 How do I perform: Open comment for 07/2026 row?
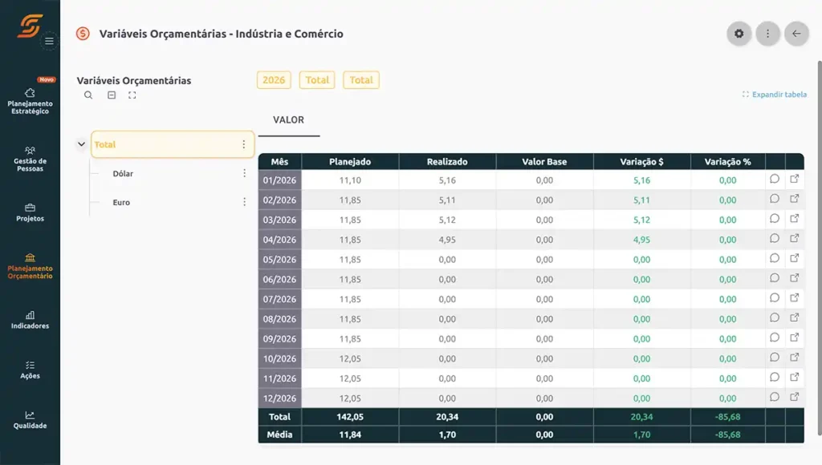(775, 298)
